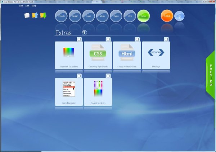Click the Cascading Style Sheets label
The image size is (216, 152).
(98, 67)
